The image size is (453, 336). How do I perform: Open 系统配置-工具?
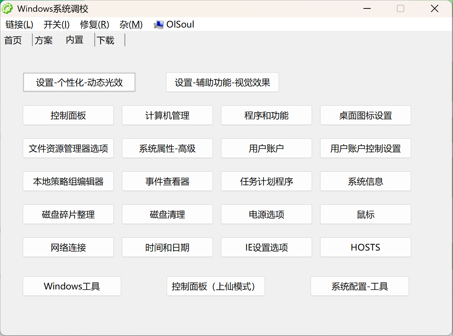tap(360, 286)
